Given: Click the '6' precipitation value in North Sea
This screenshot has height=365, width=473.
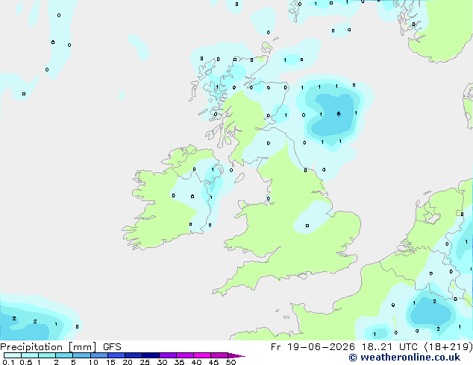Looking at the screenshot, I should [x=339, y=114].
